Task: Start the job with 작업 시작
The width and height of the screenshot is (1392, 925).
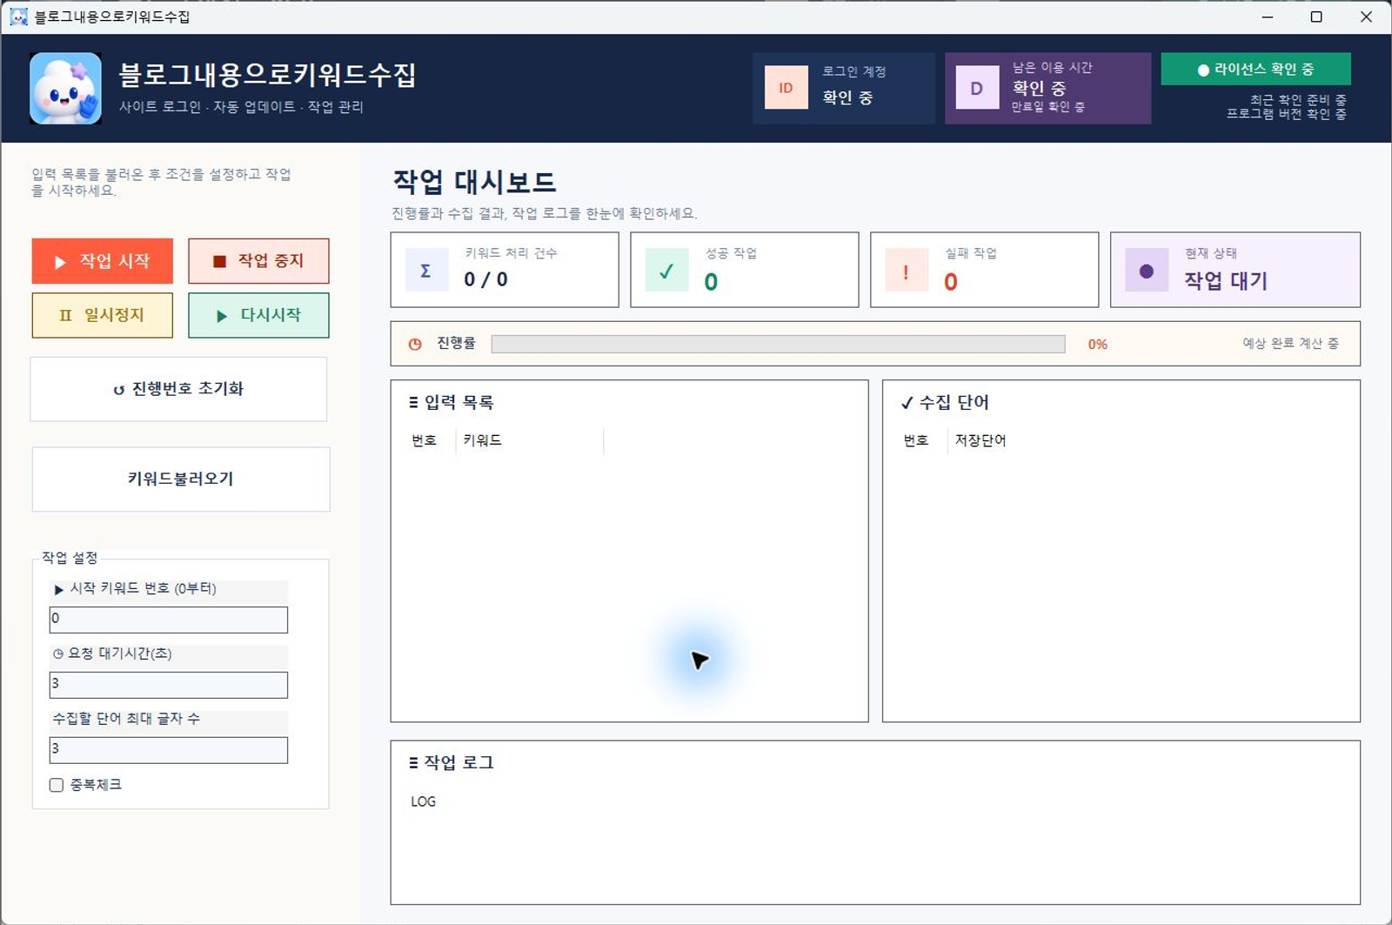Action: click(x=103, y=261)
